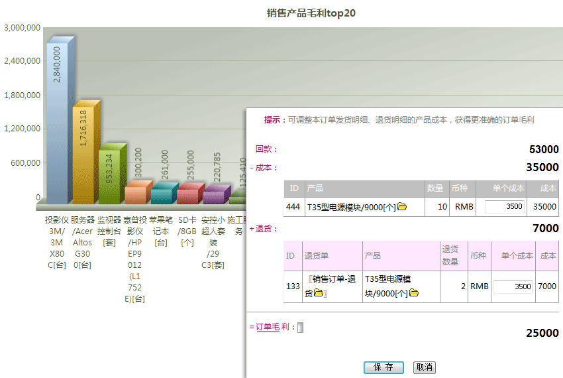Open the folder icon beside 销售订单-退货
This screenshot has height=378, width=563.
[319, 292]
